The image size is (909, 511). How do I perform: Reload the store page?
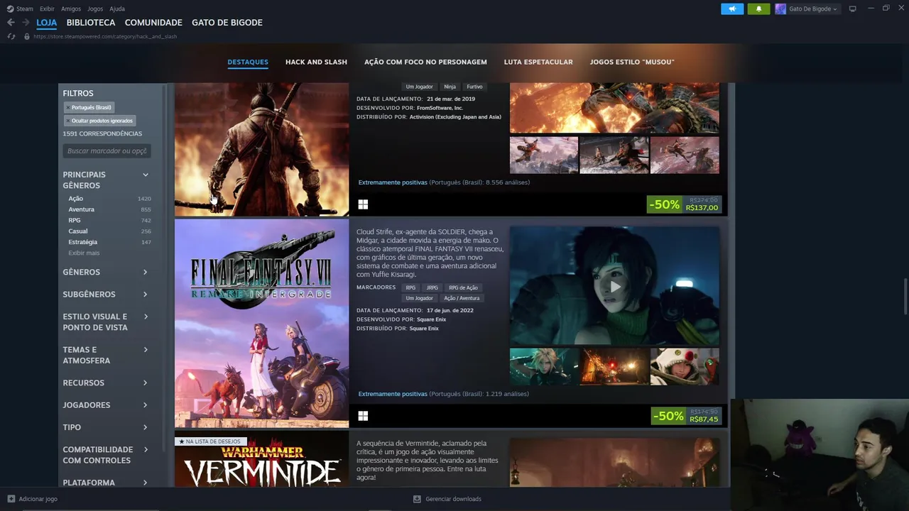tap(11, 36)
